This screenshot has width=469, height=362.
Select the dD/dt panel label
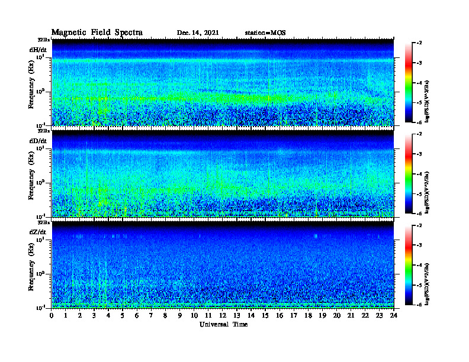click(x=38, y=141)
